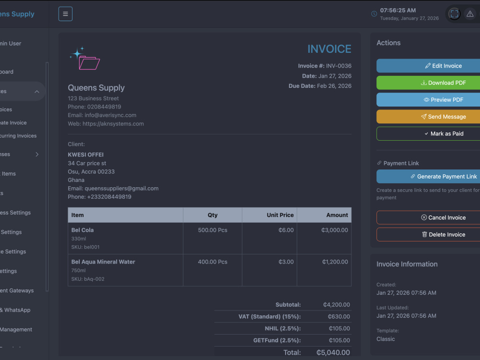Click the email info@averisync.com
480x360 pixels.
110,115
